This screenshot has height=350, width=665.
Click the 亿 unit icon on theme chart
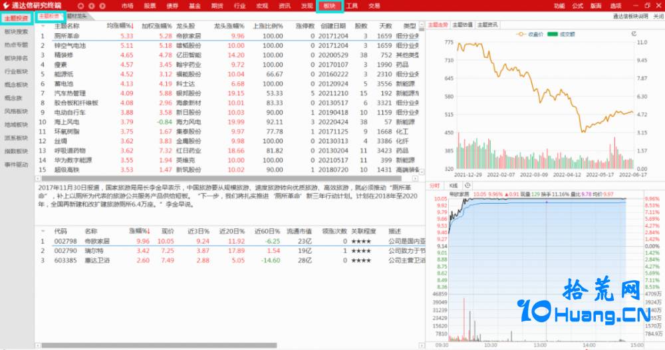[x=634, y=34]
